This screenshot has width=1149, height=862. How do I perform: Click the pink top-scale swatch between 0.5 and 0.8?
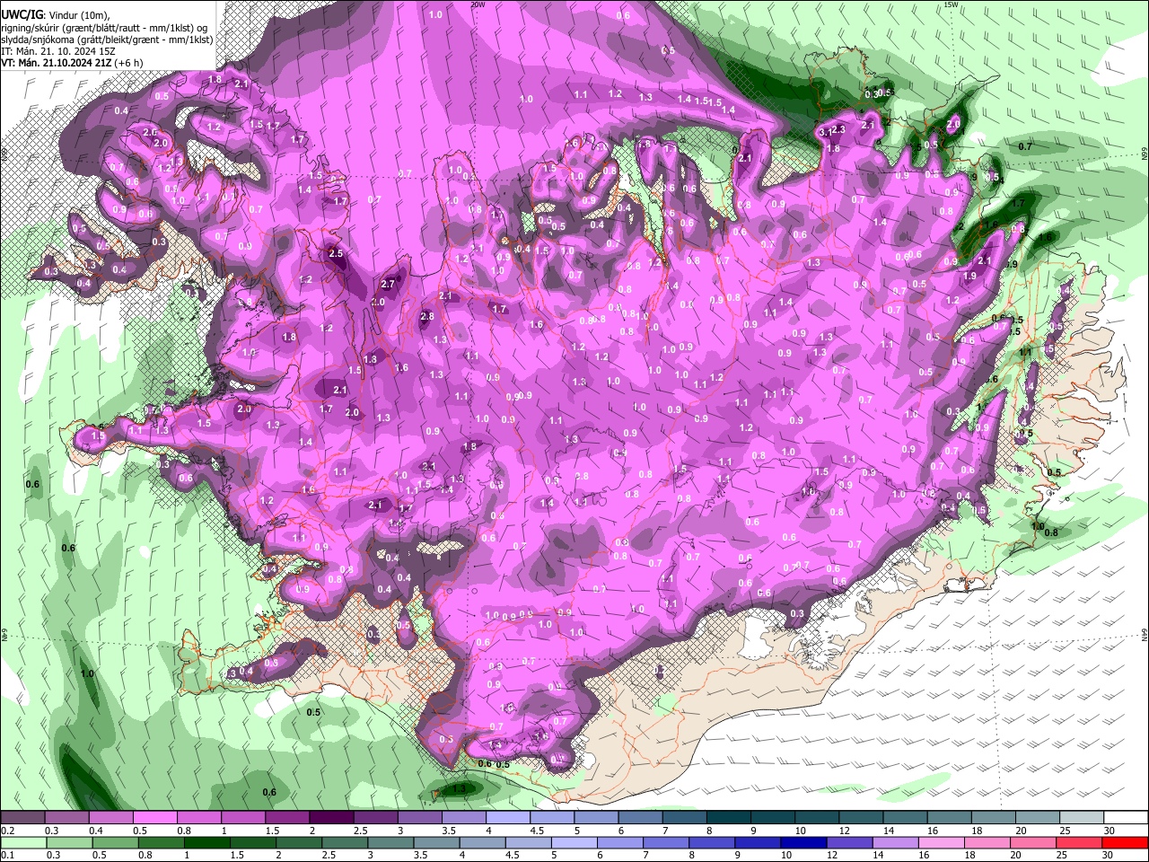pyautogui.click(x=154, y=818)
